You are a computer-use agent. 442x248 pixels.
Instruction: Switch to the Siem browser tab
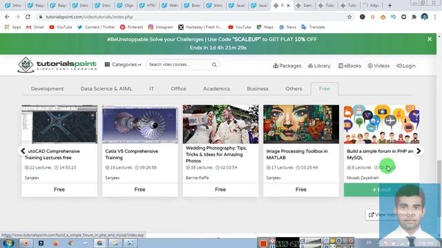pos(305,6)
